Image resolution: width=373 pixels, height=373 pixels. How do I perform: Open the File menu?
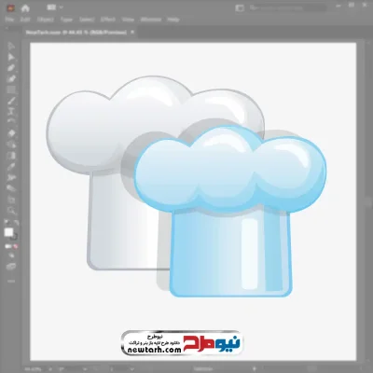pos(9,20)
